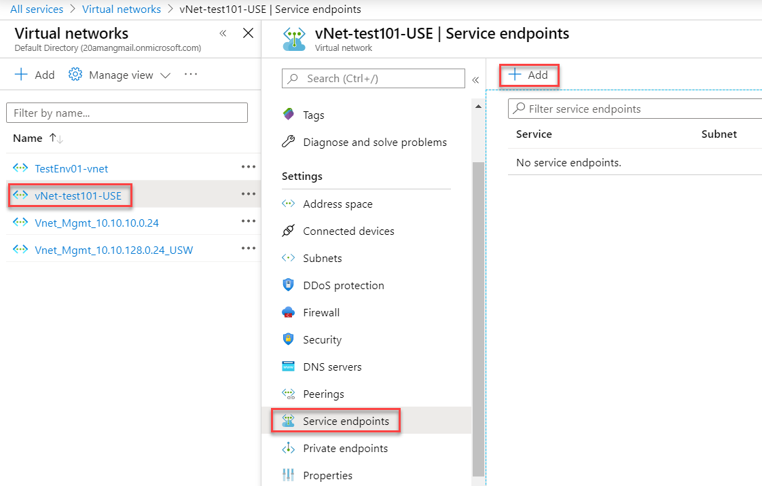Click the DNS servers icon

(288, 367)
